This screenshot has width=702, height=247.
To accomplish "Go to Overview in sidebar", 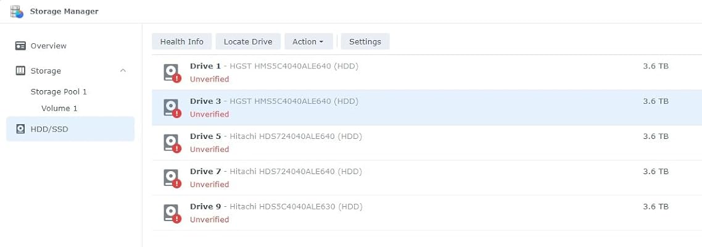I will tap(48, 46).
